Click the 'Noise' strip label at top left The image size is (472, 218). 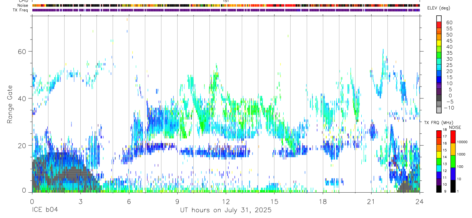click(23, 5)
